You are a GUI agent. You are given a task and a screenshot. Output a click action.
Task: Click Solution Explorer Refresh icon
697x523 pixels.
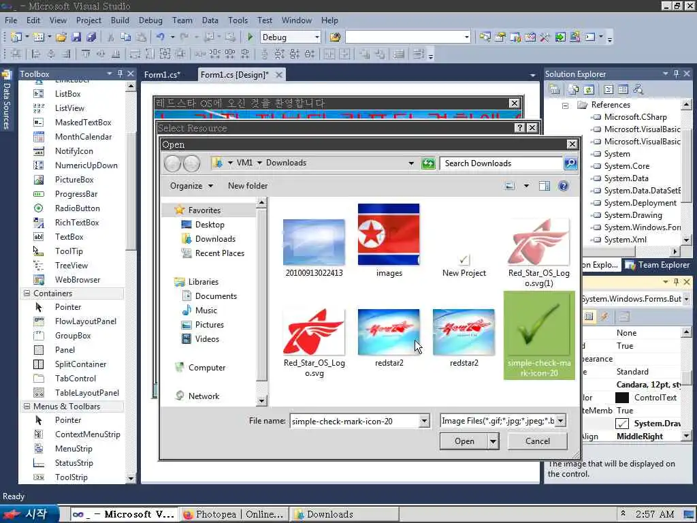click(589, 90)
